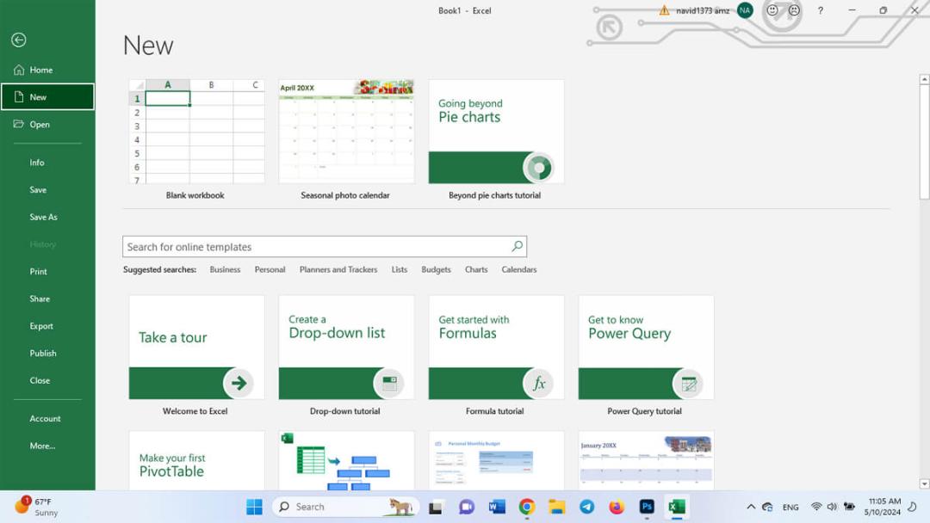Create a Blank workbook
Viewport: 930px width, 523px height.
(x=196, y=139)
